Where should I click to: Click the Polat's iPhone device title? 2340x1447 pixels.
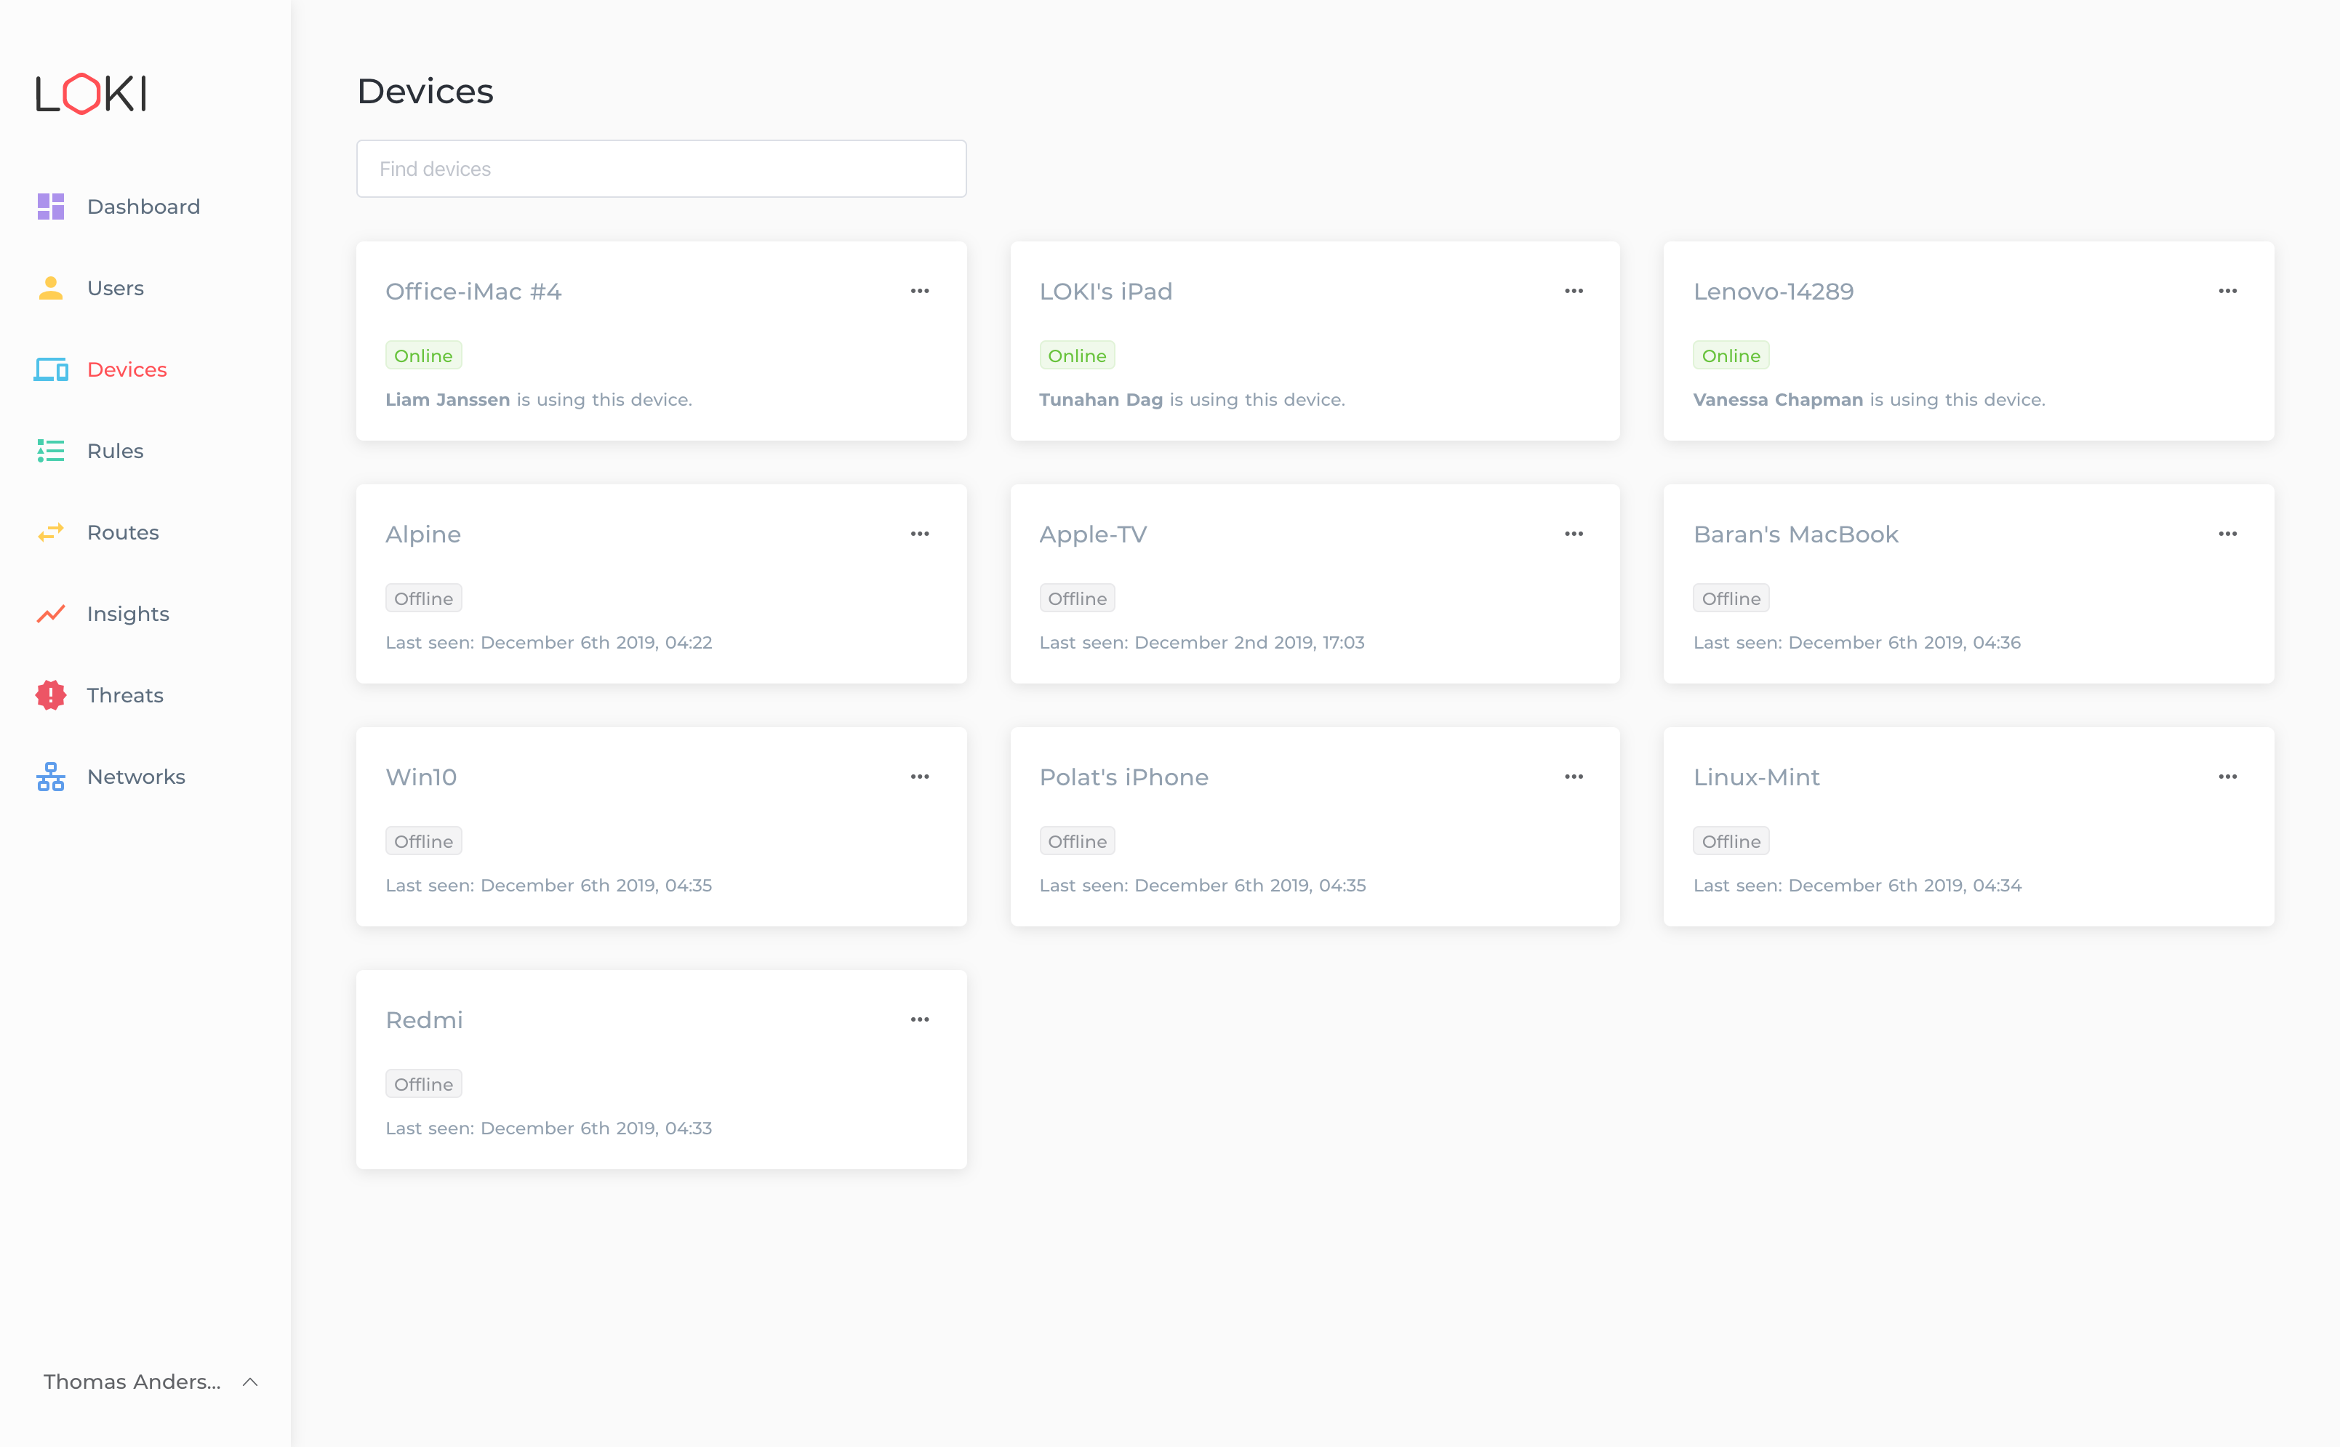1123,777
